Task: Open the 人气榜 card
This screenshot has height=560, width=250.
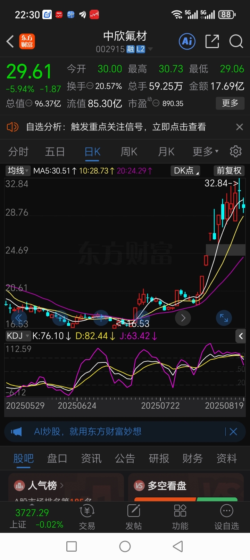Action: 66,487
